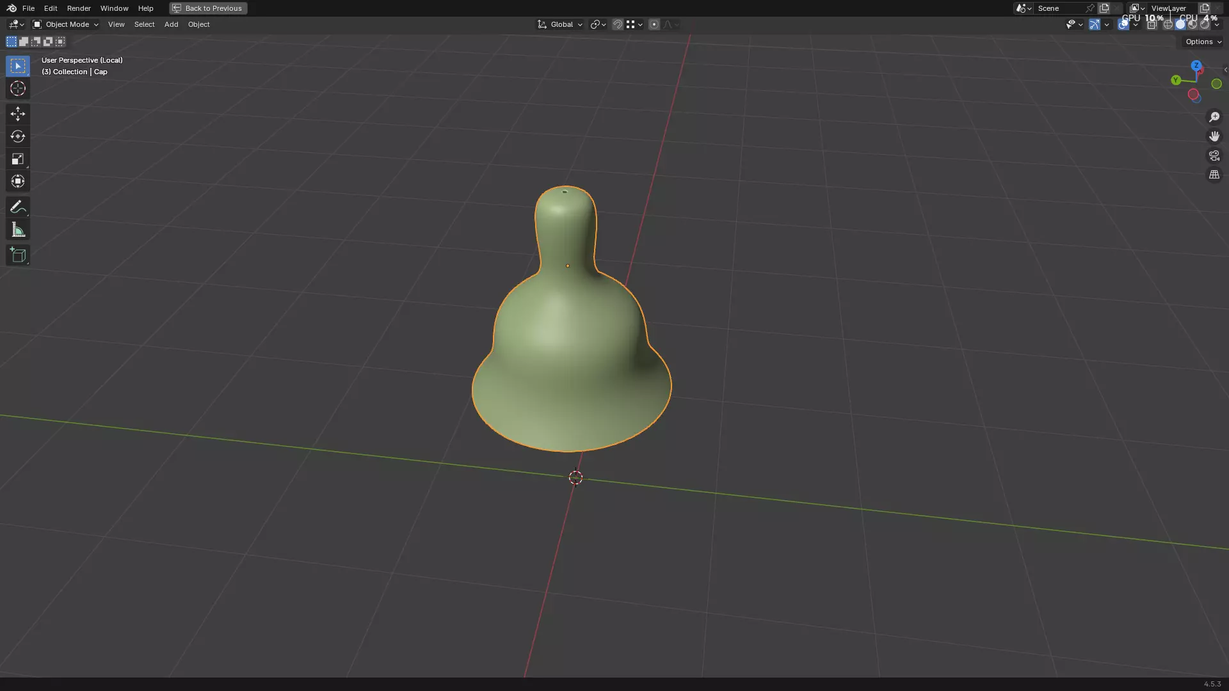The height and width of the screenshot is (691, 1229).
Task: Pick the Annotate pencil tool
Action: [x=18, y=207]
